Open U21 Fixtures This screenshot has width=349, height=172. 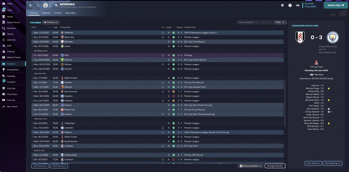(40, 166)
